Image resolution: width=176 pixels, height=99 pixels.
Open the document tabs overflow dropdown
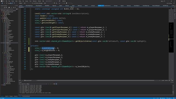(x=172, y=5)
